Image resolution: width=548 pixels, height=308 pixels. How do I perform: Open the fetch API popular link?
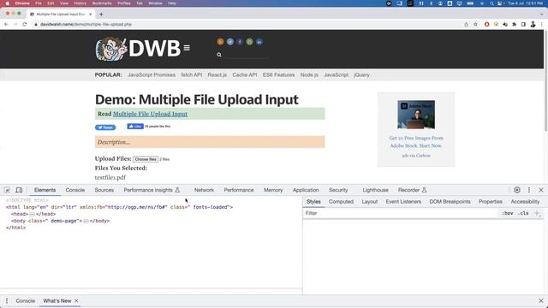point(192,75)
